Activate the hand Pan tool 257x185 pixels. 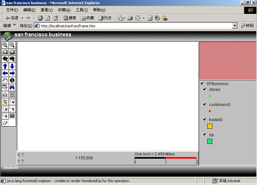pos(5,80)
